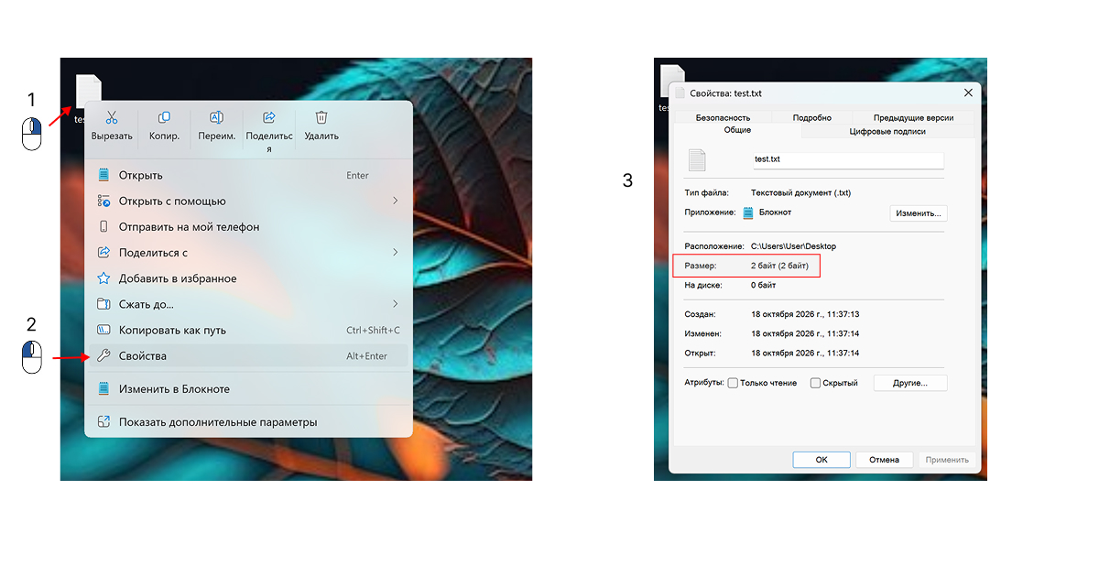Select the Общие tab
The image size is (1099, 577).
point(737,131)
